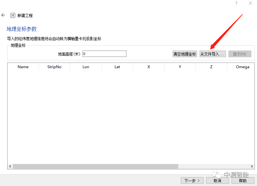Click the Z column header

[211, 67]
